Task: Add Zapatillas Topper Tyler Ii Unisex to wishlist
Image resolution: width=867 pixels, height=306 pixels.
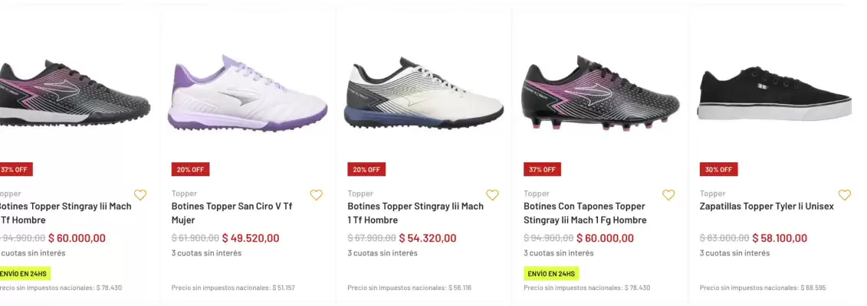Action: [844, 195]
